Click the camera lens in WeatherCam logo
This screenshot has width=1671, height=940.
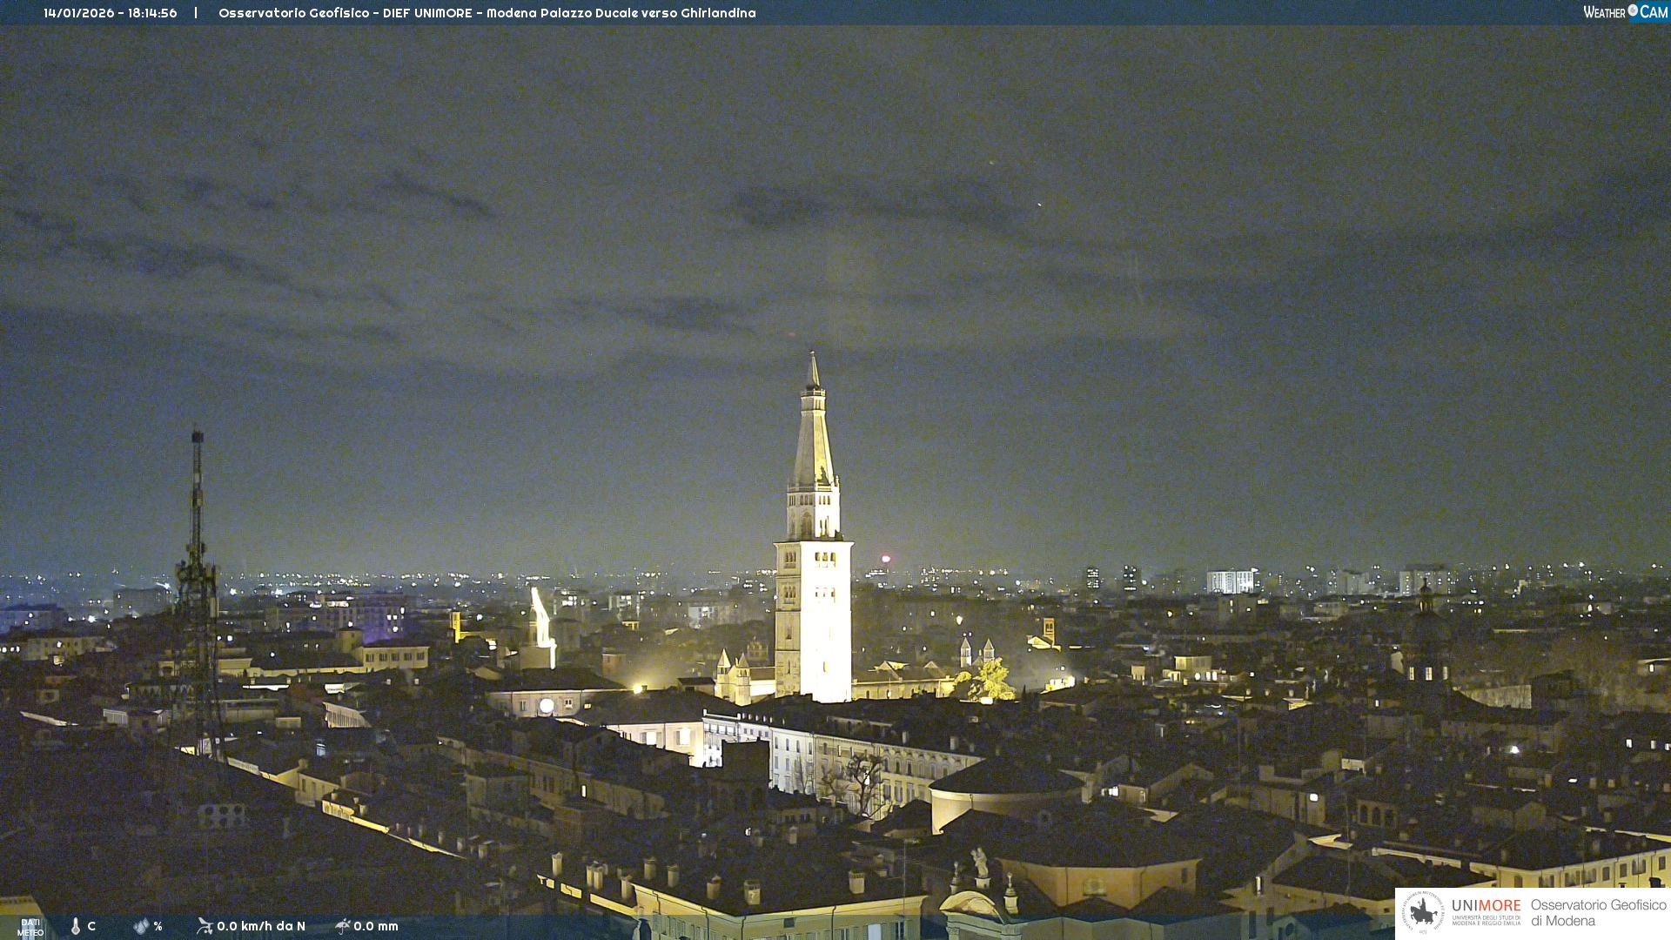tap(1633, 11)
